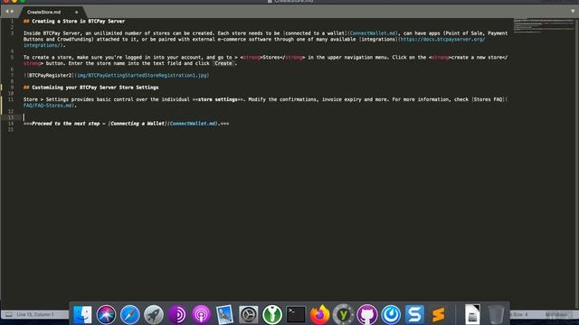Click the docs.btcpayserver.org integrations URL
Screen dimensions: 579x325
click(x=441, y=39)
